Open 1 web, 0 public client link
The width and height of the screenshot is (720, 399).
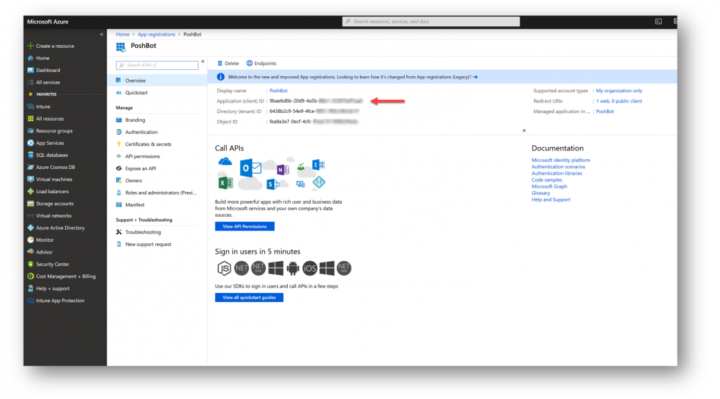tap(619, 101)
